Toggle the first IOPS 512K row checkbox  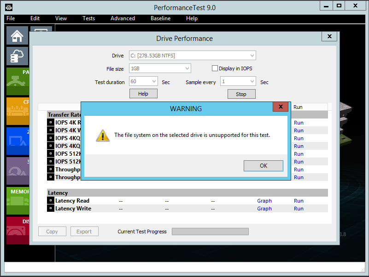[51, 153]
